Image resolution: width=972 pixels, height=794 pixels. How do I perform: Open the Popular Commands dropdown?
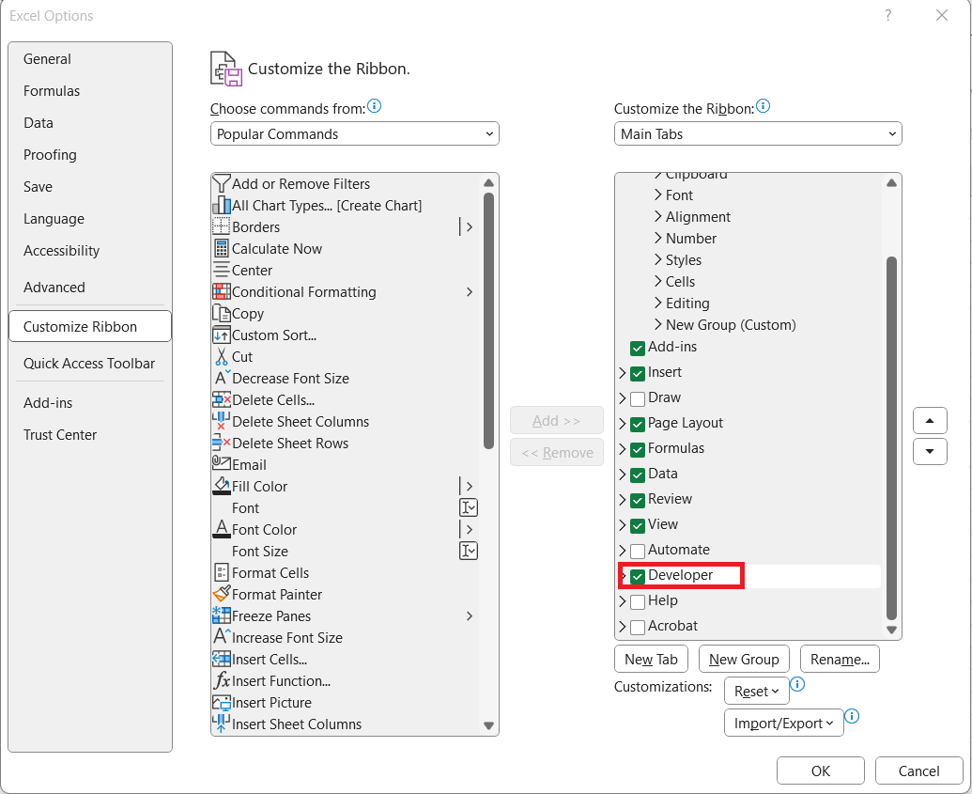(355, 134)
